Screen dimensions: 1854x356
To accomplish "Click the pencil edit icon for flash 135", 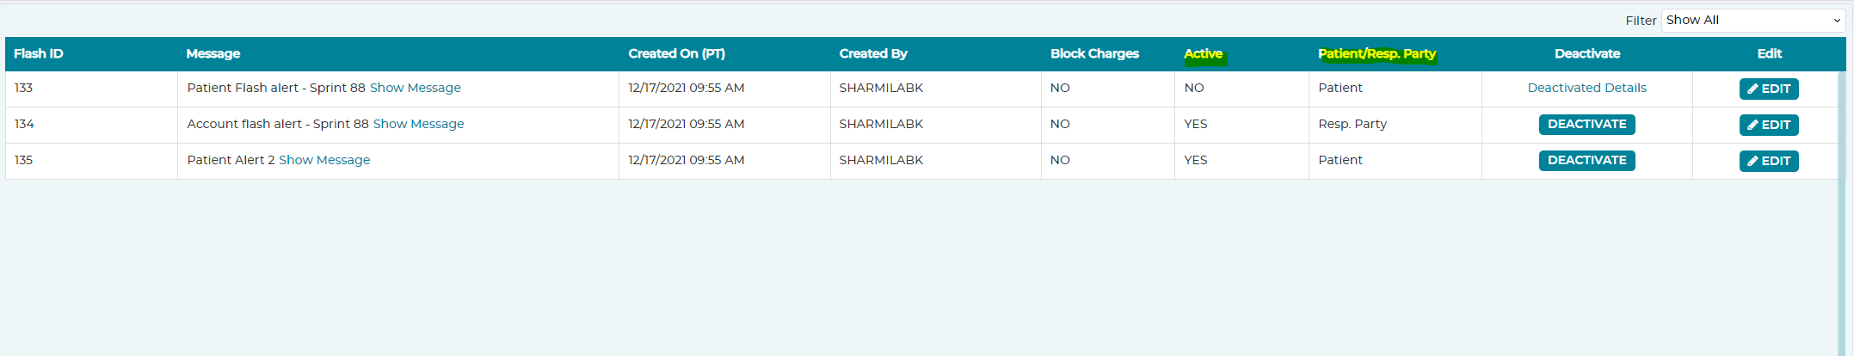I will point(1752,161).
